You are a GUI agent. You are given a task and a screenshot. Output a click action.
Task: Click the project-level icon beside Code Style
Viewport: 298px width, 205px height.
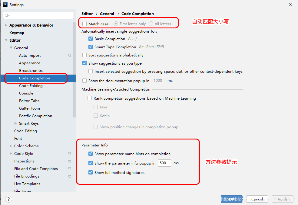[70, 153]
